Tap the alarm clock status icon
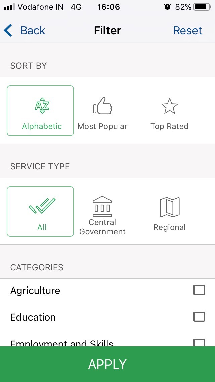The width and height of the screenshot is (215, 382). [x=167, y=7]
